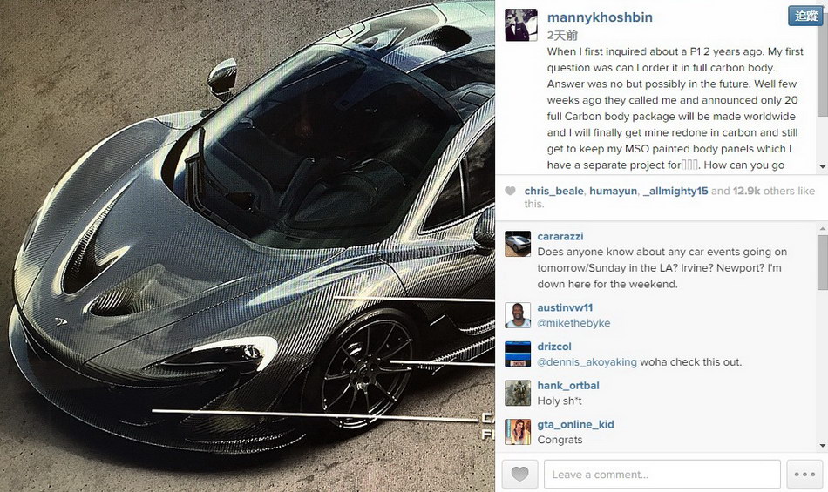The width and height of the screenshot is (828, 492).
Task: Click the blue follow button at top right
Action: pos(806,16)
